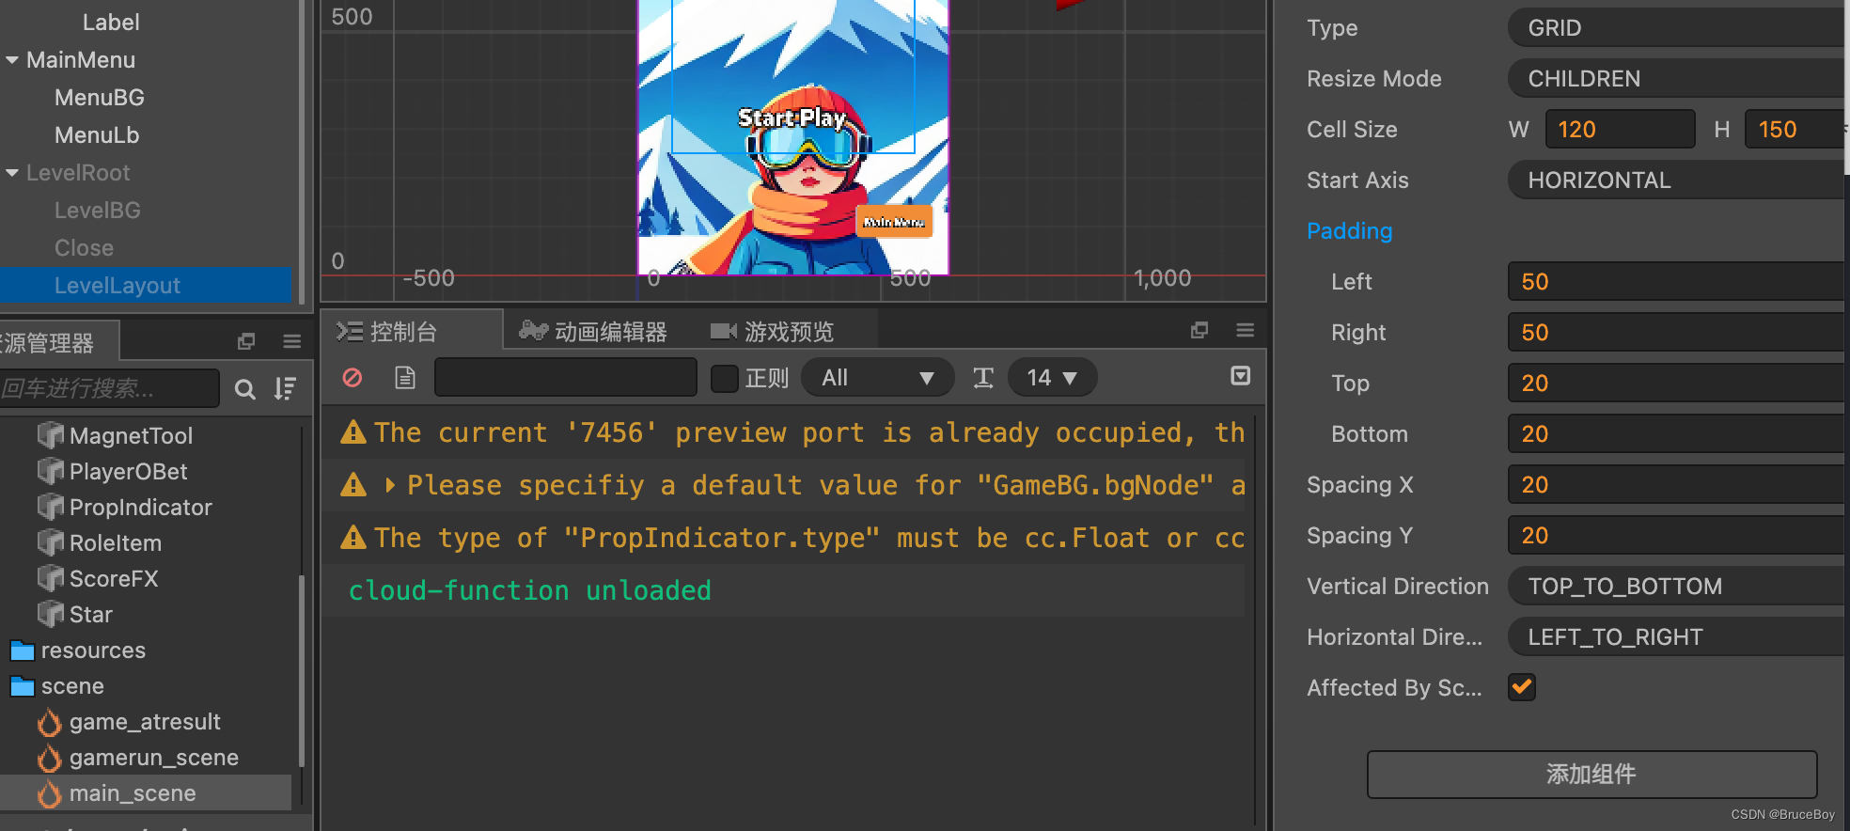The height and width of the screenshot is (831, 1850).
Task: Click the Padding Left value field
Action: click(1678, 282)
